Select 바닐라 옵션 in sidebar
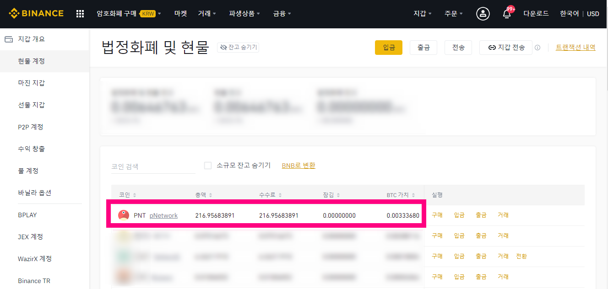The image size is (608, 289). [44, 193]
